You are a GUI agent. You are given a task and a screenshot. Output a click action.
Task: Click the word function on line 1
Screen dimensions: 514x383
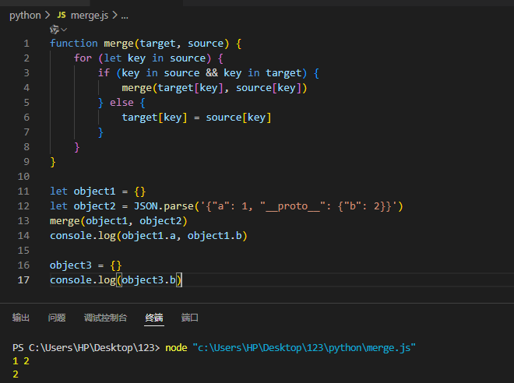tap(74, 44)
